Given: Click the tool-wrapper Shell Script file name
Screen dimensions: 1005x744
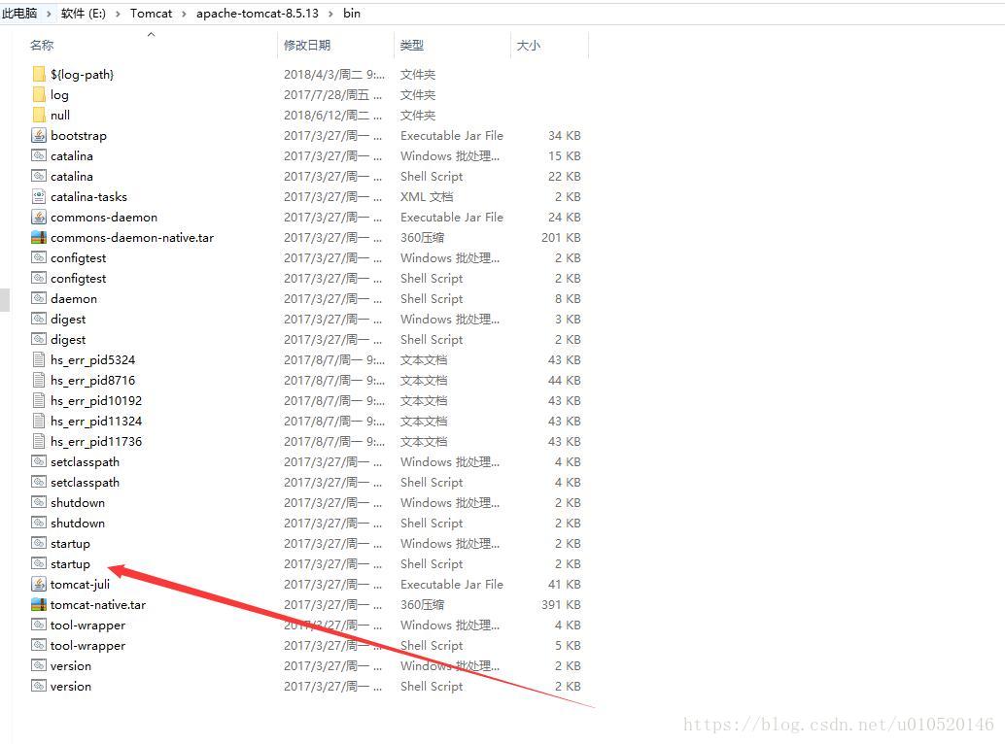Looking at the screenshot, I should click(87, 645).
